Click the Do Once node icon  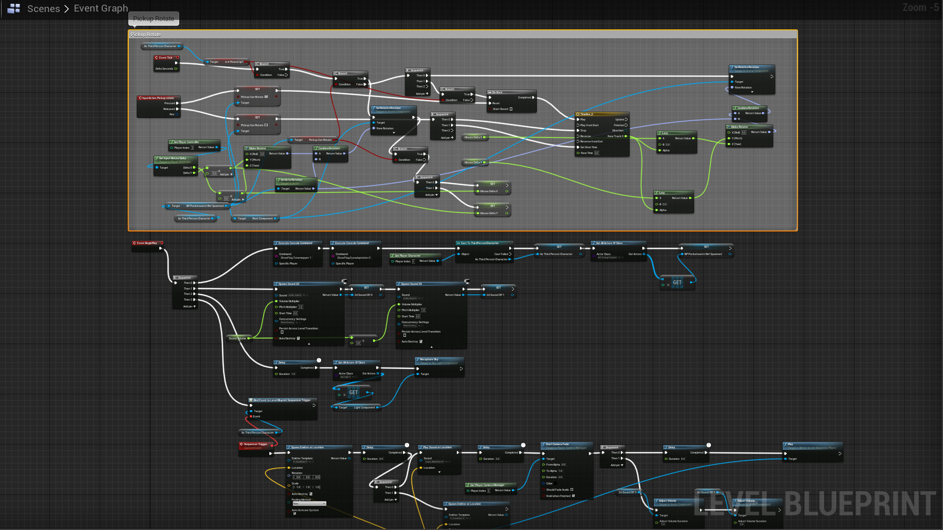pyautogui.click(x=490, y=92)
